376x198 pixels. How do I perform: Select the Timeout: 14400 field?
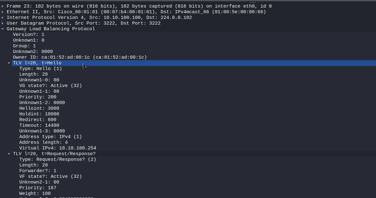click(x=39, y=125)
